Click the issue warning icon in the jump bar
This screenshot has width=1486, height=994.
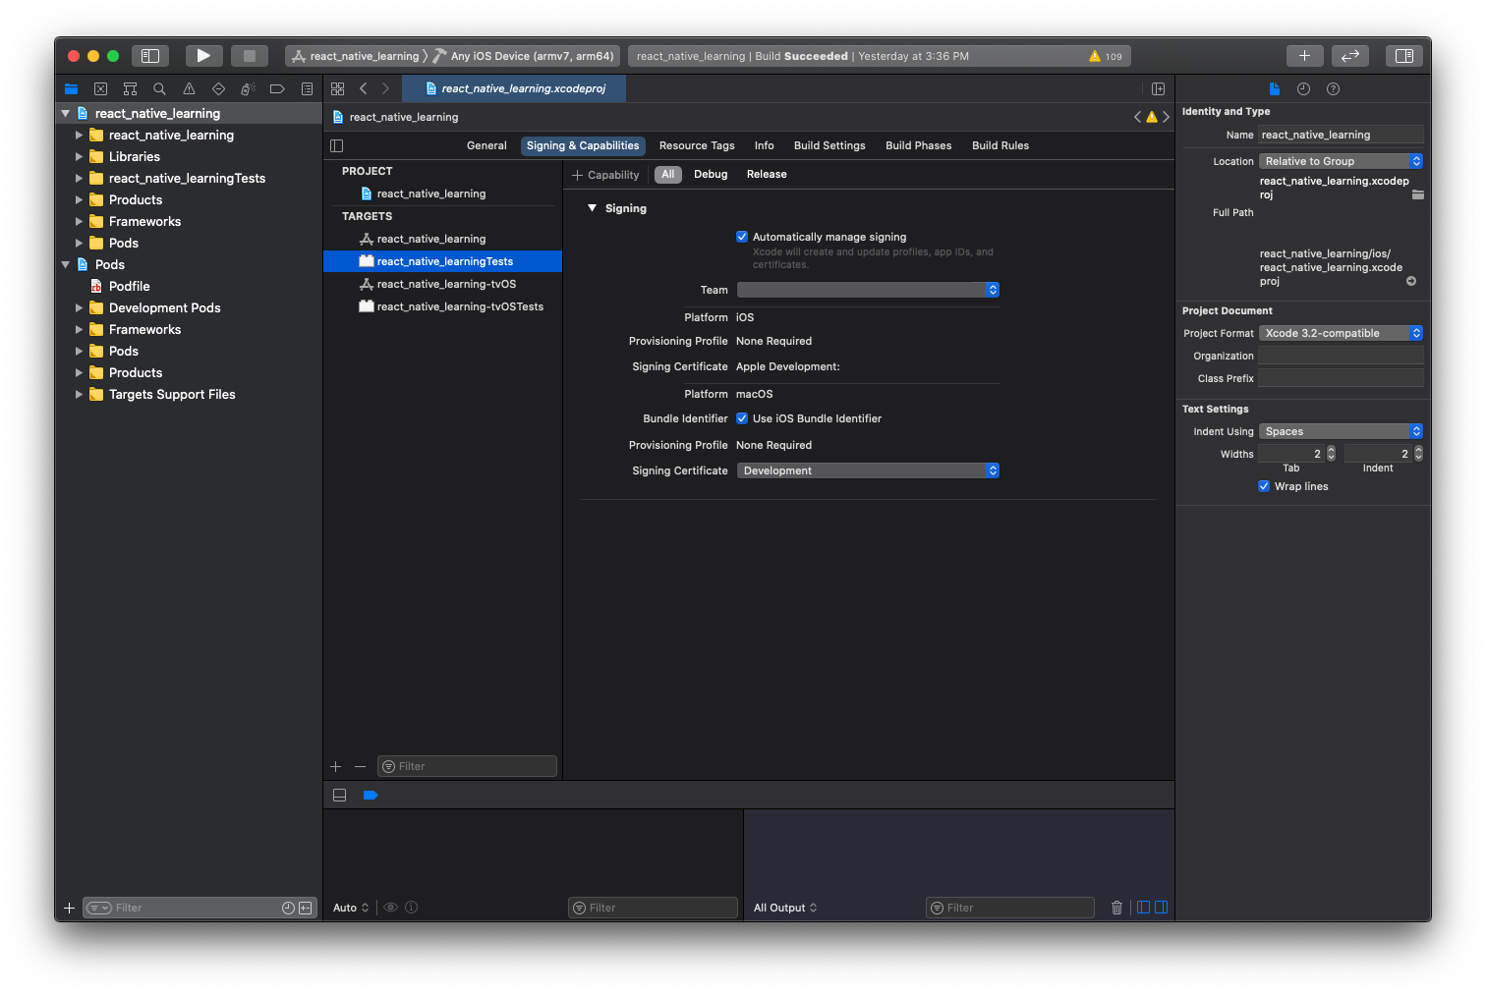(1152, 117)
